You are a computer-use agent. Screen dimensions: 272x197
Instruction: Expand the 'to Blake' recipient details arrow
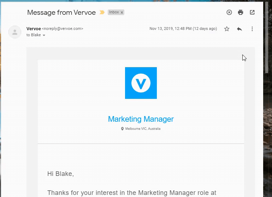coord(44,35)
